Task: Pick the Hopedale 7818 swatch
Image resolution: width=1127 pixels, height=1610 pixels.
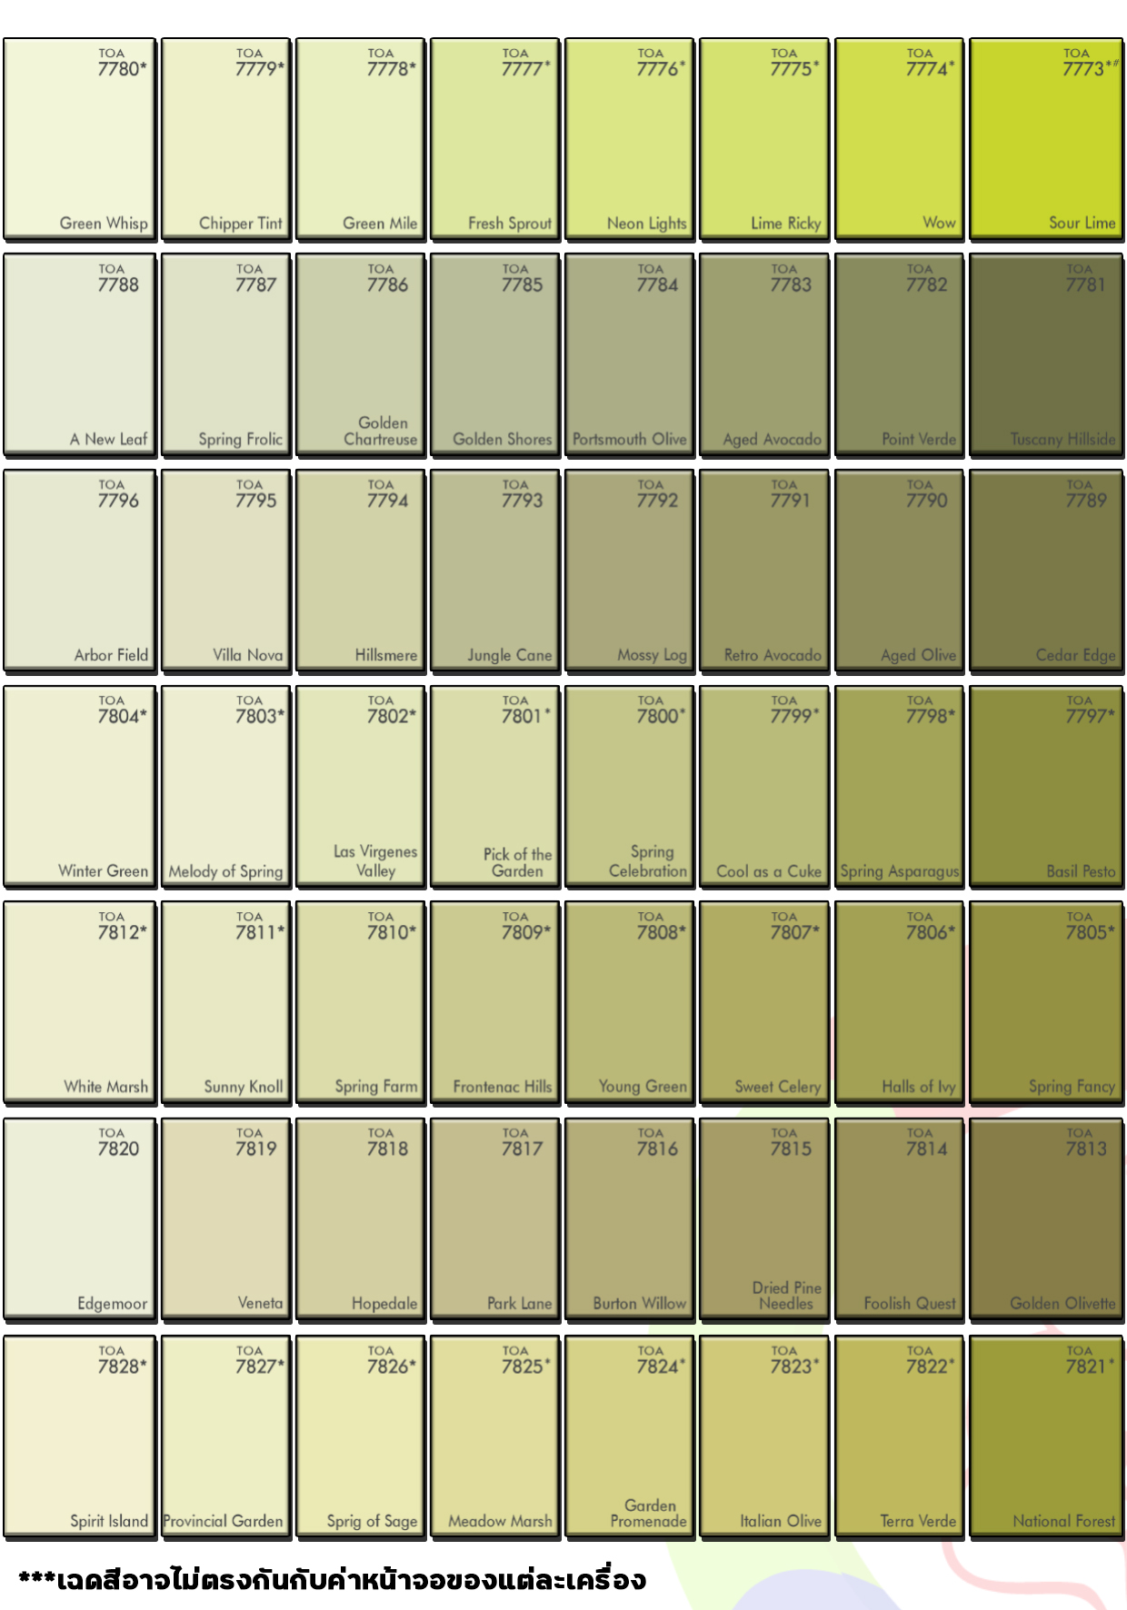Action: coord(360,1218)
